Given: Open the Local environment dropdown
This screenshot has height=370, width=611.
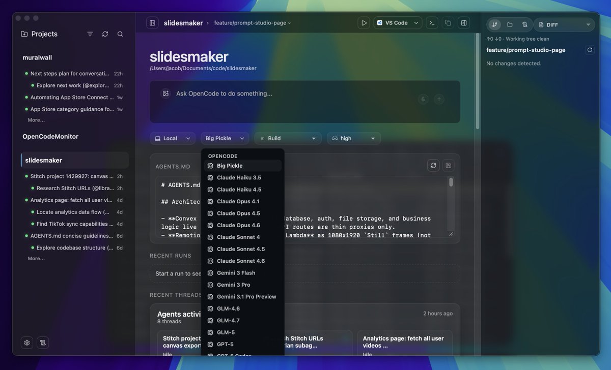Looking at the screenshot, I should point(172,138).
